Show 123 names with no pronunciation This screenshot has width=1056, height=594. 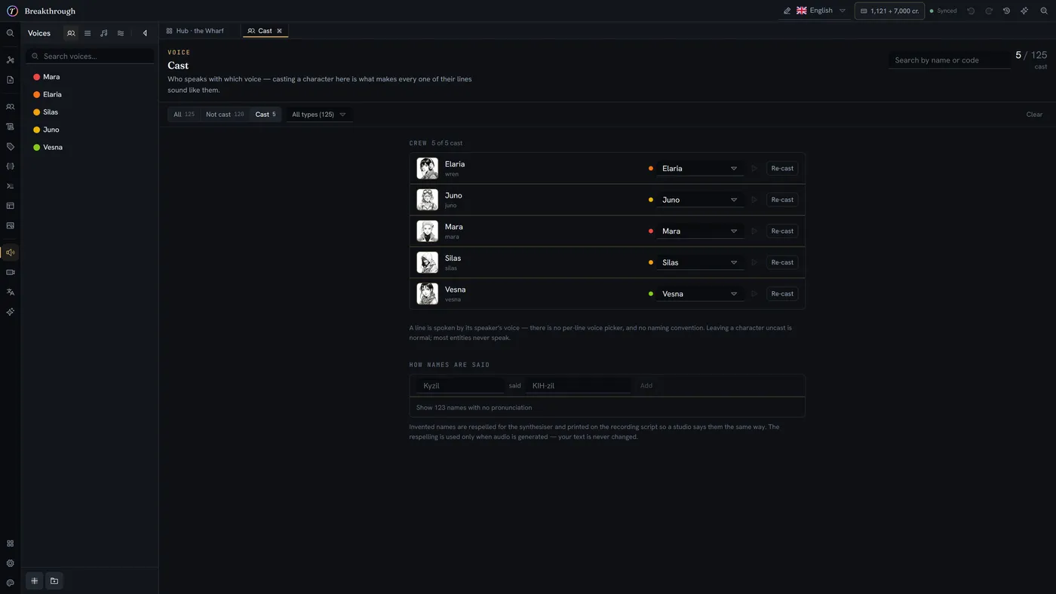[x=474, y=408]
